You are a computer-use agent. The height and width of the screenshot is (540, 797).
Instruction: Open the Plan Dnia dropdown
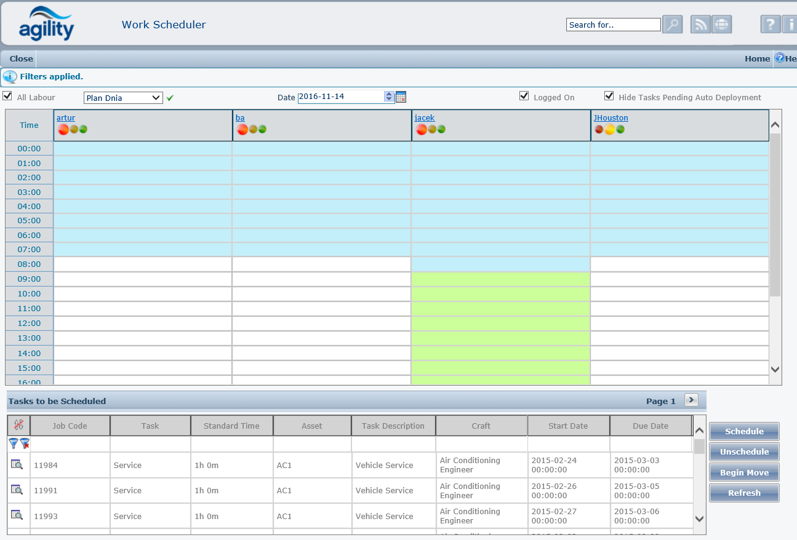point(123,98)
